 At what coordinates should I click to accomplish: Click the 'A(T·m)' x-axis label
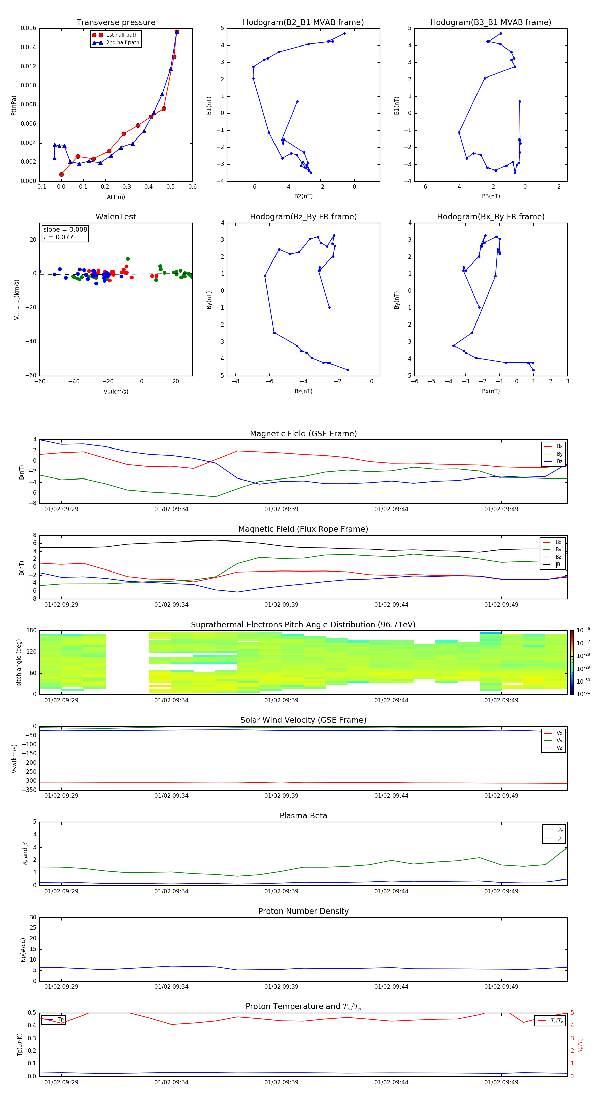(x=116, y=197)
